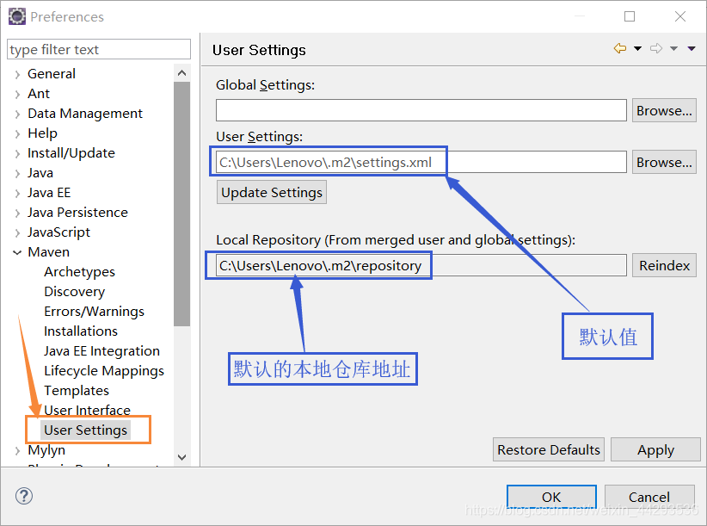
Task: Expand the JavaScript node
Action: (x=17, y=232)
